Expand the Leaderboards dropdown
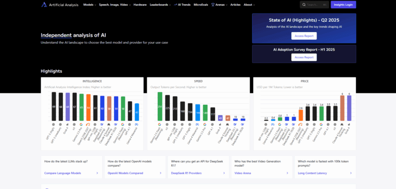 (x=160, y=5)
